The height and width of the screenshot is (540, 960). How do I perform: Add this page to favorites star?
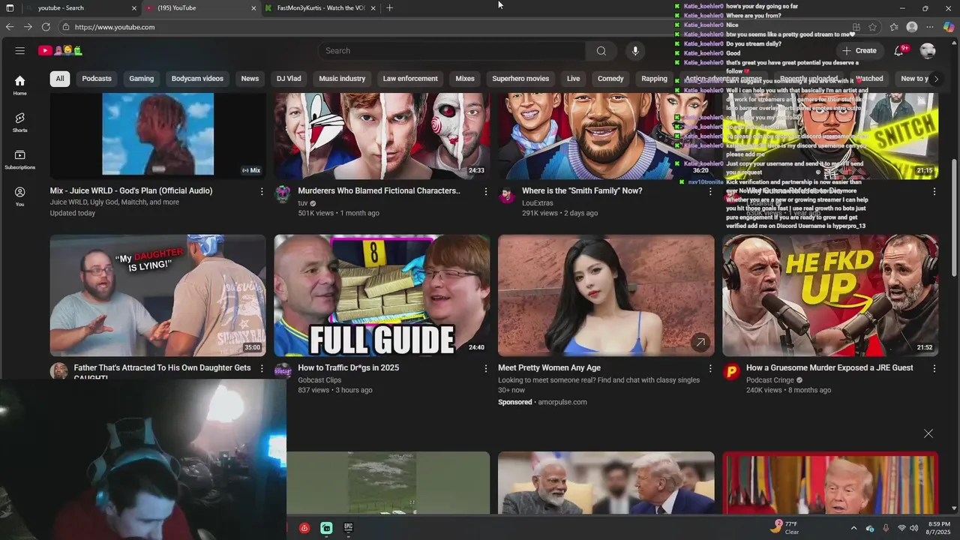pyautogui.click(x=873, y=27)
